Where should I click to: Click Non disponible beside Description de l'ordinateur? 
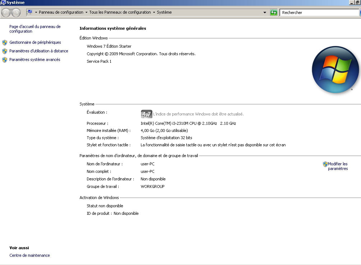coord(153,179)
